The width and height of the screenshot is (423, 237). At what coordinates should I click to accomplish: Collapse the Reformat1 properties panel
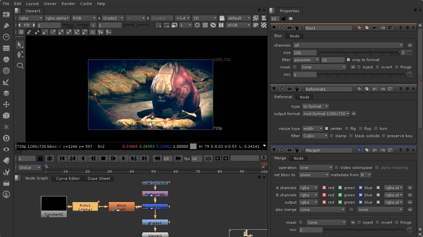point(273,89)
